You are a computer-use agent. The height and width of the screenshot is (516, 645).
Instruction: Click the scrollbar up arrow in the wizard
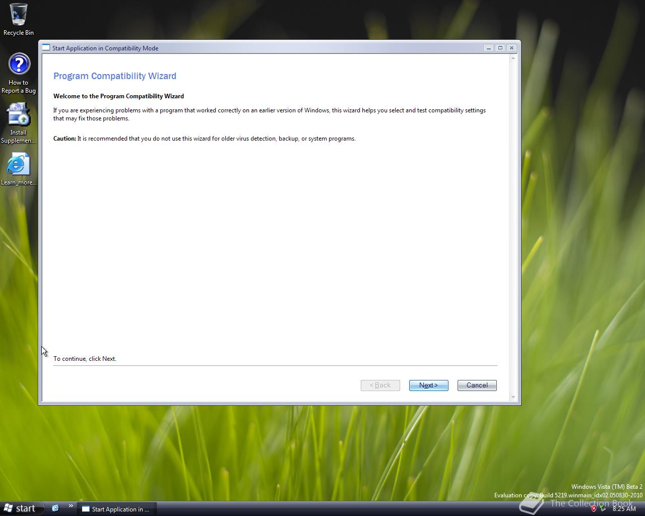coord(513,58)
